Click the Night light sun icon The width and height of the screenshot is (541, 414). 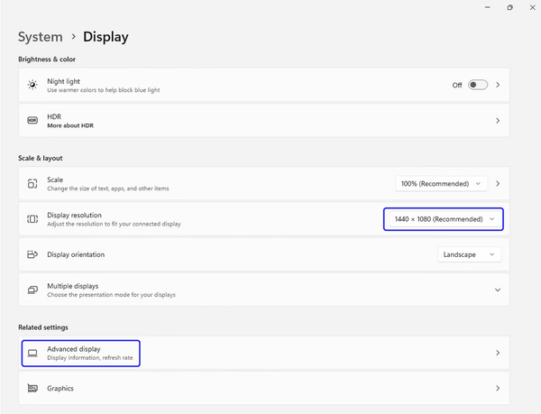[x=32, y=85]
